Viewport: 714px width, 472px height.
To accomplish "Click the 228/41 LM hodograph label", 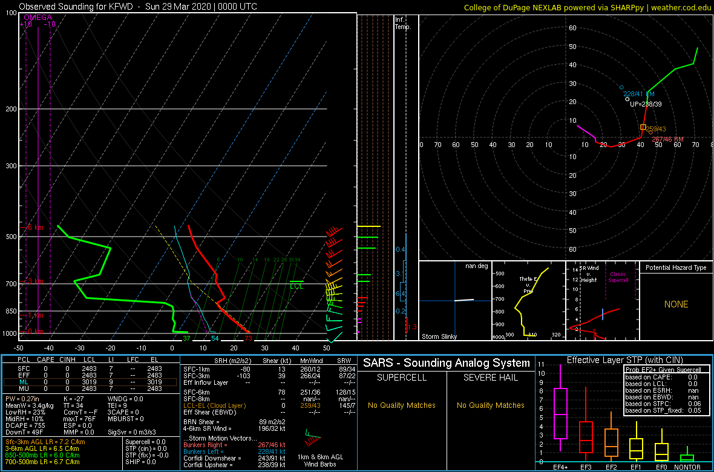I will 639,93.
